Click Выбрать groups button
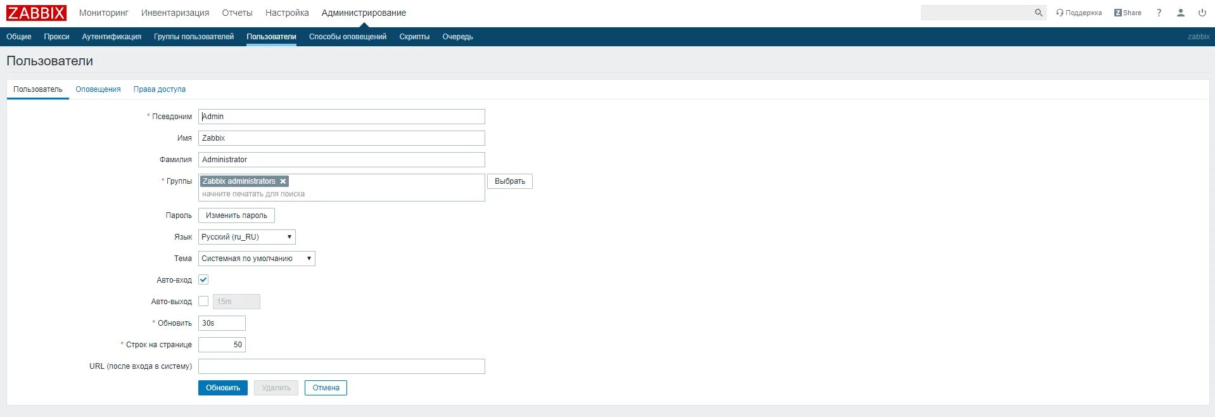Image resolution: width=1215 pixels, height=417 pixels. (x=510, y=181)
